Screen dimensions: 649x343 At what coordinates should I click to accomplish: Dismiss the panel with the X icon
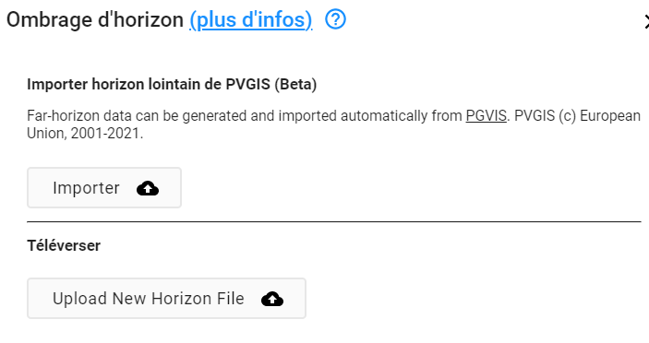[646, 21]
